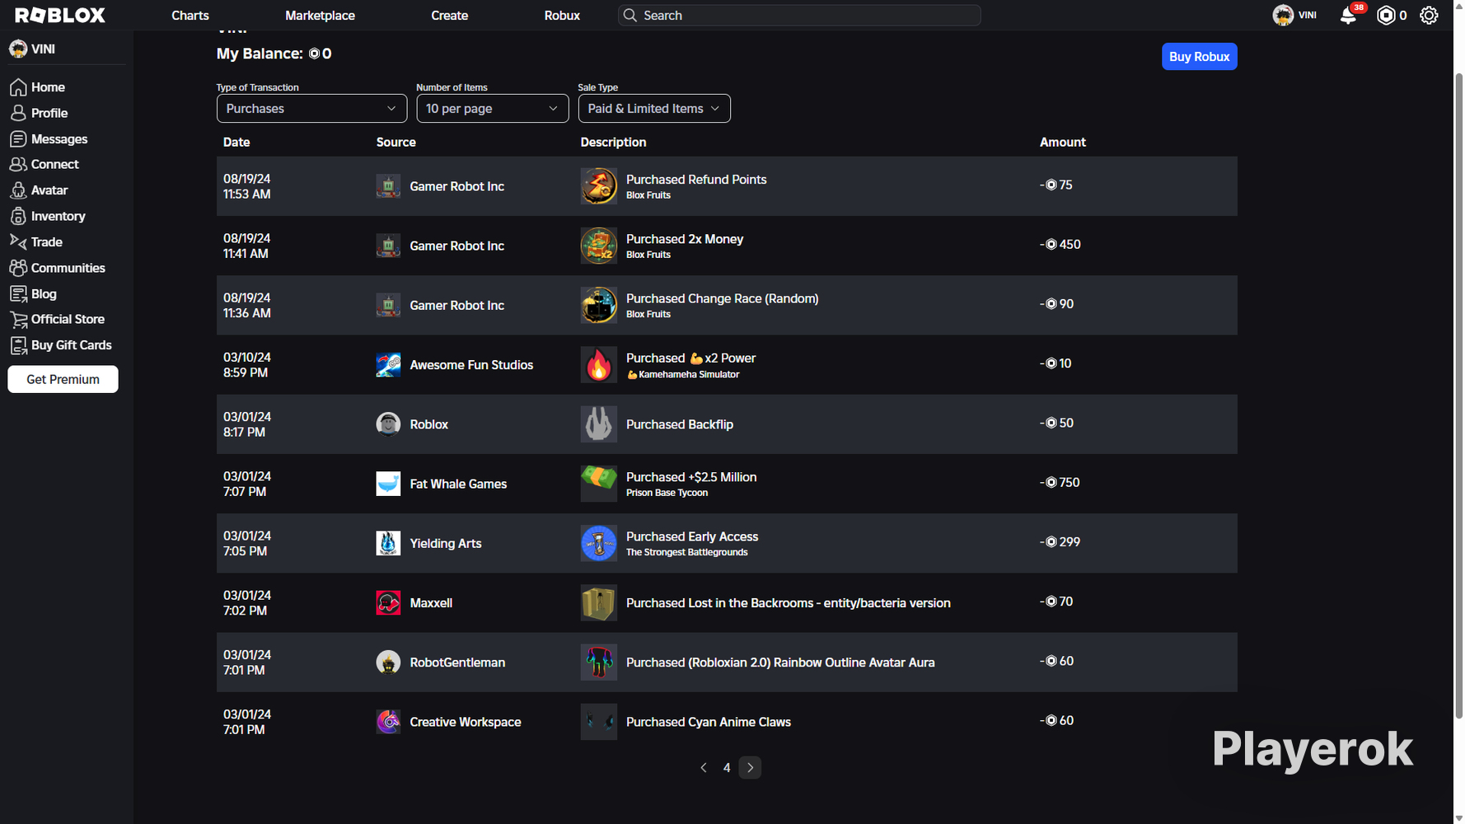Click the Connect sidebar icon
The width and height of the screenshot is (1465, 824).
point(18,165)
